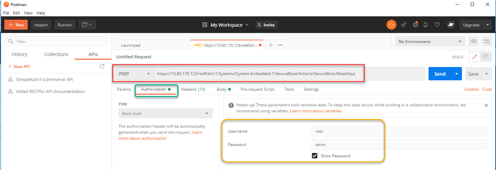Refresh the APIs list

coord(102,66)
